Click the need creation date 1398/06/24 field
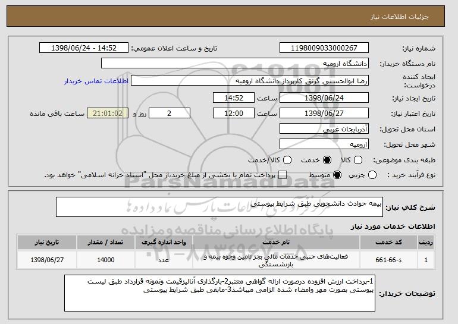Screen dimensions: 458x324 [x=324, y=97]
